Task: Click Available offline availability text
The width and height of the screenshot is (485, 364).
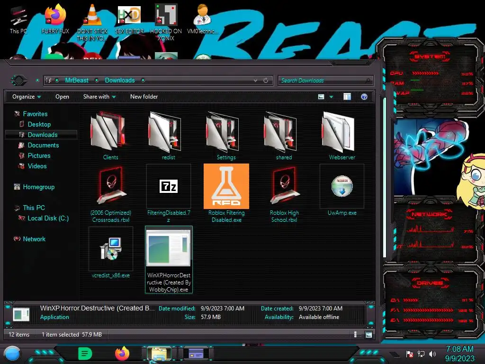Action: (319, 317)
